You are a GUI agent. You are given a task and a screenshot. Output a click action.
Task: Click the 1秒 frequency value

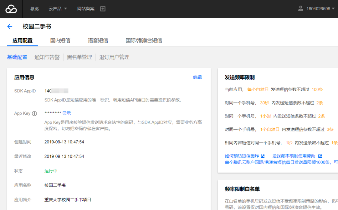point(289,143)
